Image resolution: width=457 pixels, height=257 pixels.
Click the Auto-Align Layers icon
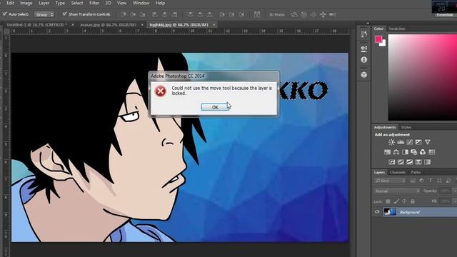point(257,14)
